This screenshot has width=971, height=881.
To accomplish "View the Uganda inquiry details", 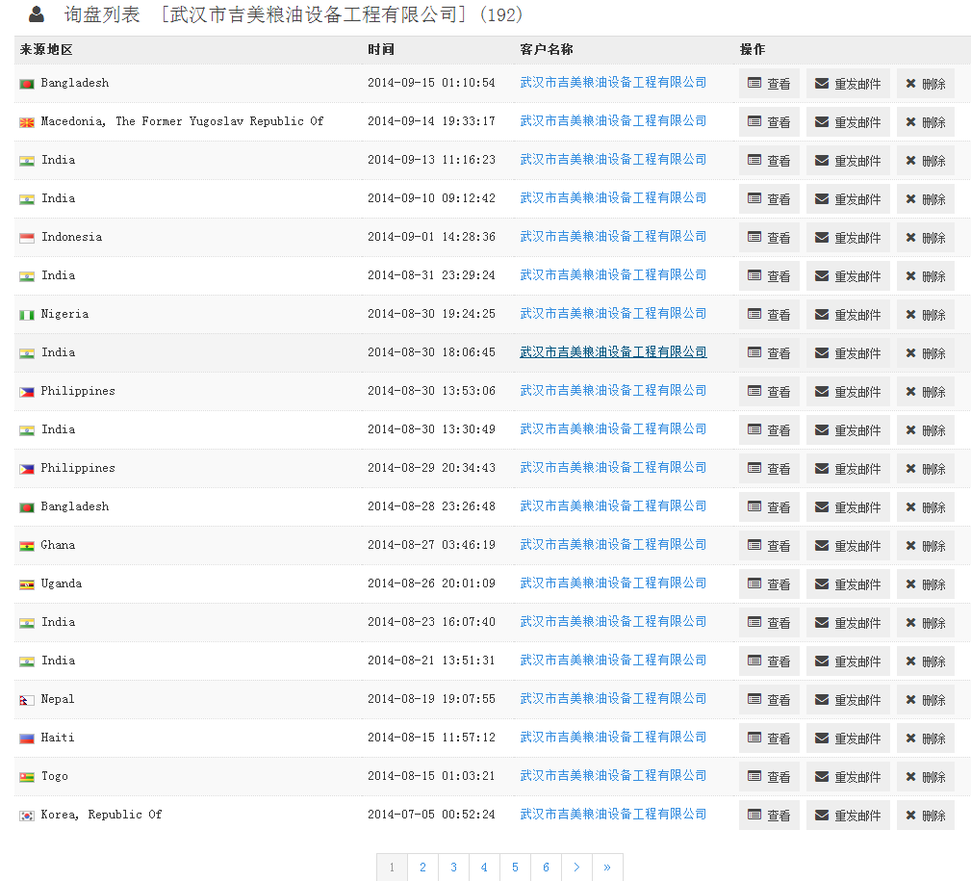I will point(769,584).
